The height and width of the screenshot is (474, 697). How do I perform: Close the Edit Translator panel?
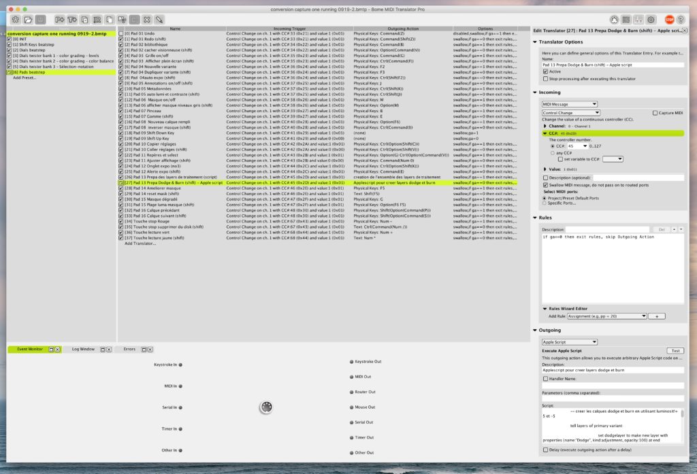point(685,31)
